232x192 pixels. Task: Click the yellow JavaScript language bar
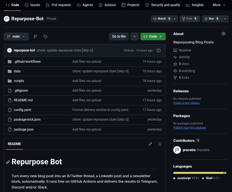(198, 173)
